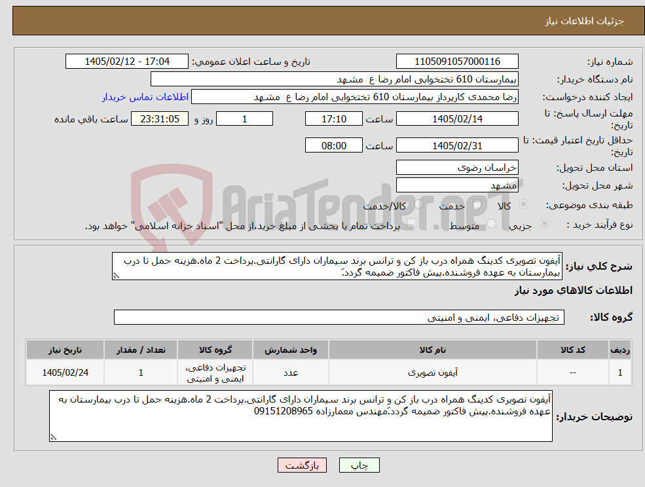Screen dimensions: 645x487
Task: Click the remaining days field showing 1
Action: (x=244, y=119)
